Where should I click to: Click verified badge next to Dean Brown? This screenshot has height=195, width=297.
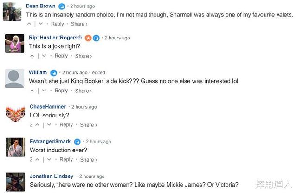(62, 6)
